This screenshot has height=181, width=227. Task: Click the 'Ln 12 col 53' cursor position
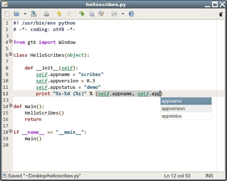[177, 176]
